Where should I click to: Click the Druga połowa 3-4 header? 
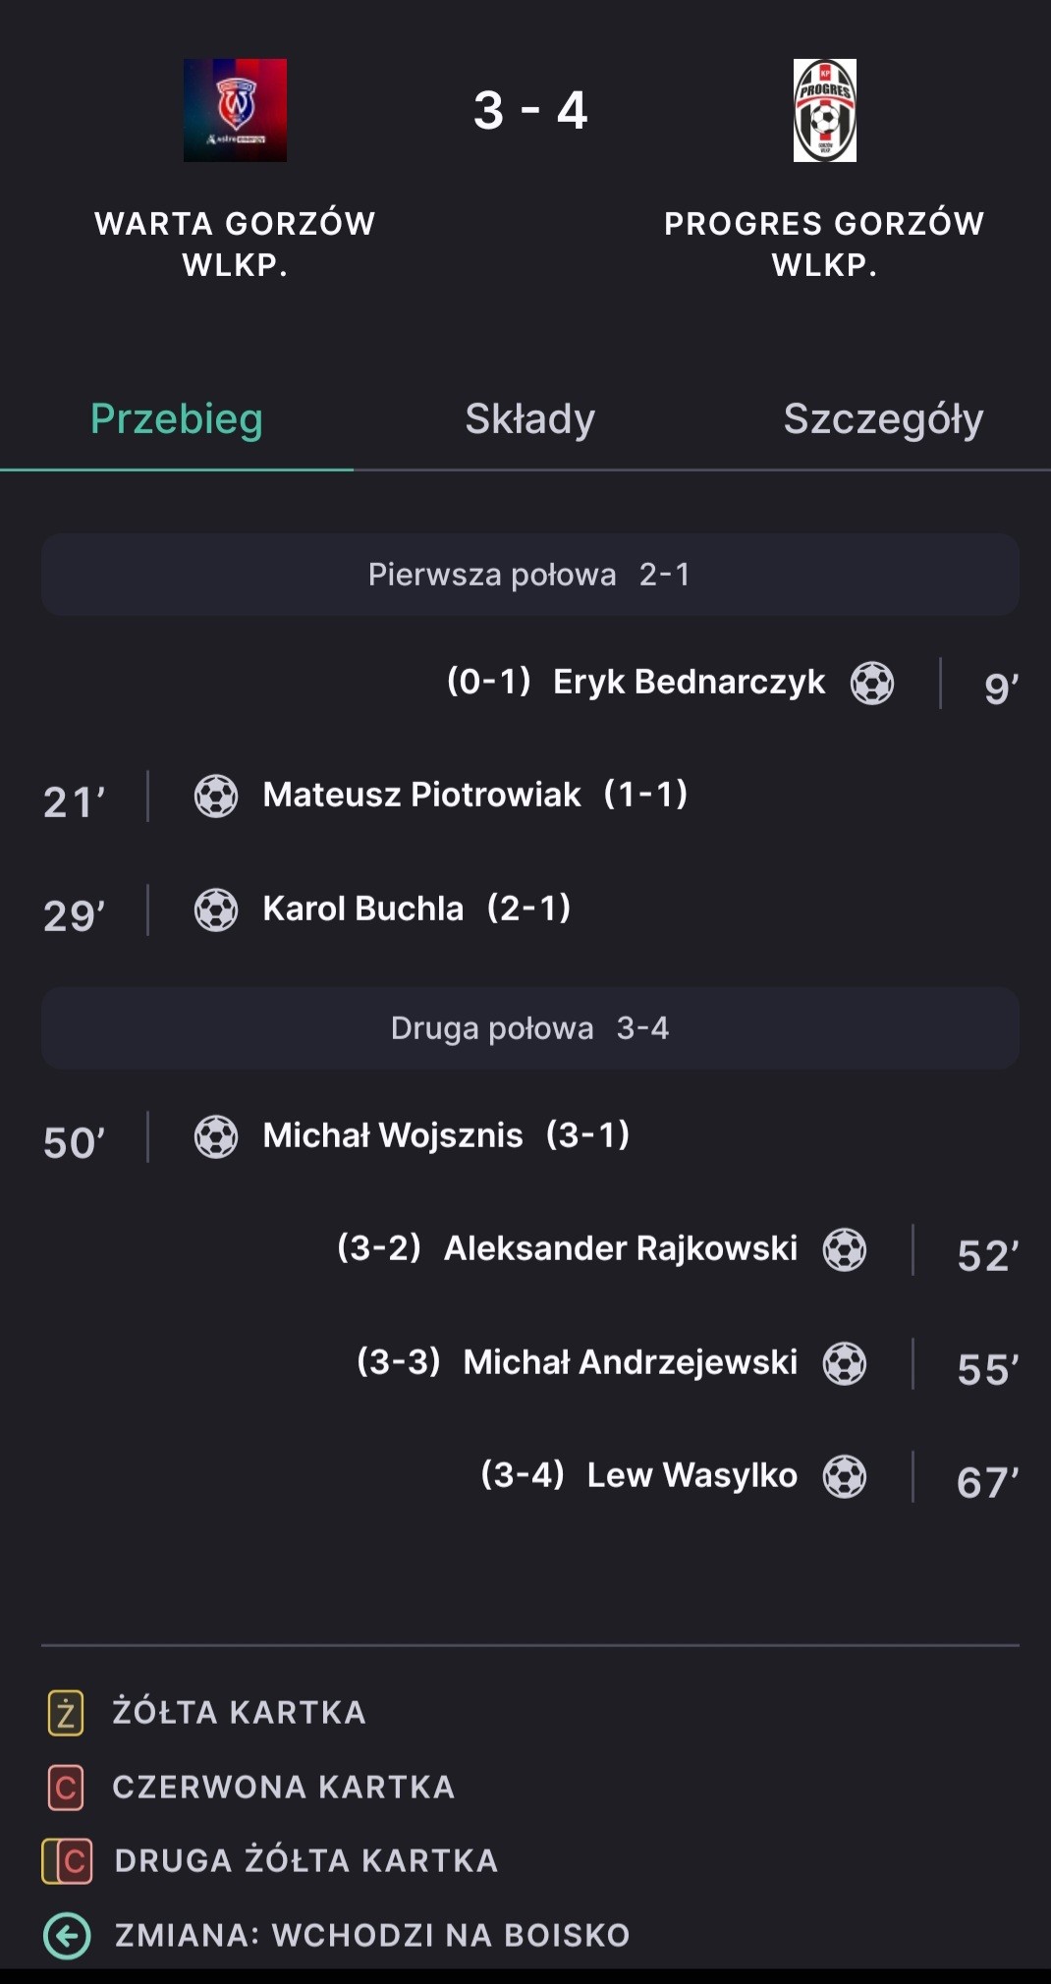(530, 1028)
